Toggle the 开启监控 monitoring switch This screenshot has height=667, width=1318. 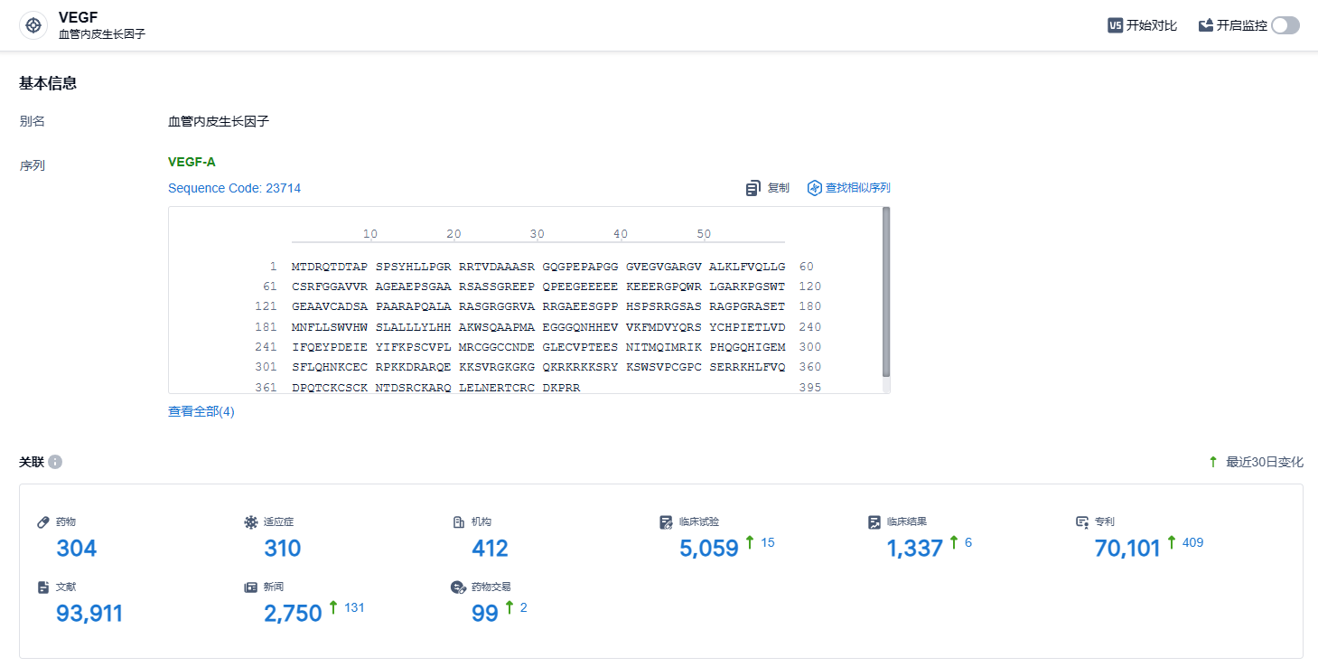tap(1285, 25)
